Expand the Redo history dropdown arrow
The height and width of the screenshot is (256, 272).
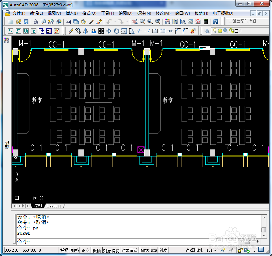pos(127,22)
